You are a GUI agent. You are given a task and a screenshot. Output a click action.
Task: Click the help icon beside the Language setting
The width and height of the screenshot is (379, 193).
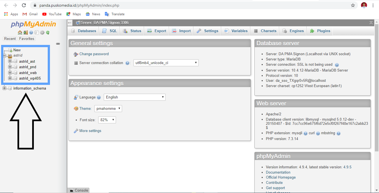pos(99,97)
